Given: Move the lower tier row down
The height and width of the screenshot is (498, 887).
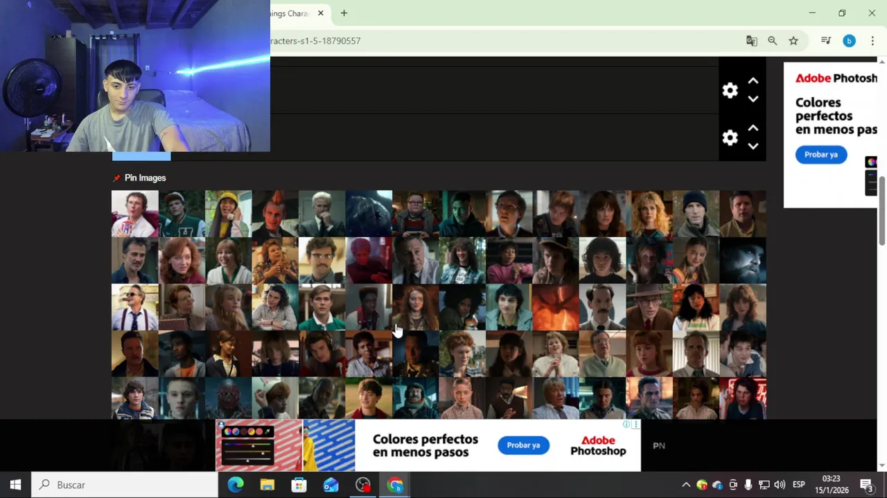Looking at the screenshot, I should click(x=753, y=146).
